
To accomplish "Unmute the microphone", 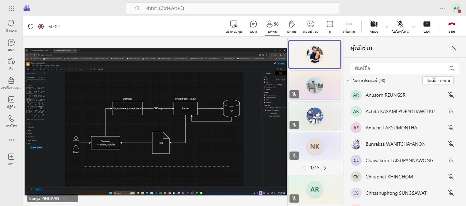I will coord(400,24).
